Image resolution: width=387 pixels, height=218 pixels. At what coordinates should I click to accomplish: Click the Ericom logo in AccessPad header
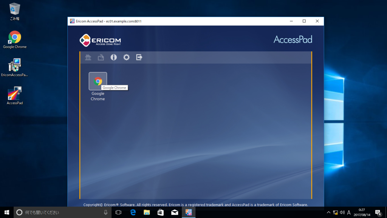(x=100, y=40)
